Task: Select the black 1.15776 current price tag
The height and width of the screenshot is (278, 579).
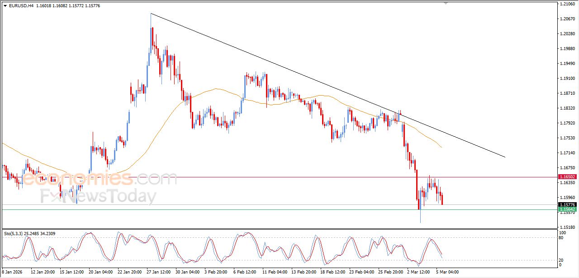Action: click(567, 204)
